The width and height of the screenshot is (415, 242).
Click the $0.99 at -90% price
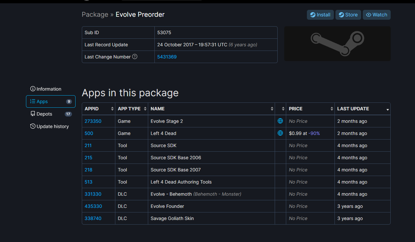pyautogui.click(x=304, y=133)
